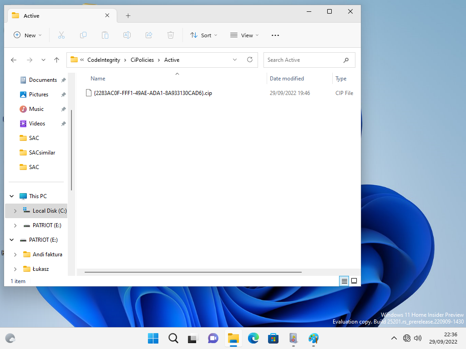Switch to details view layout
Viewport: 466px width, 349px height.
click(x=344, y=281)
